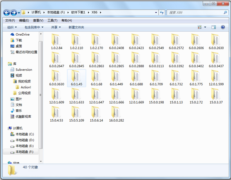This screenshot has width=231, height=180.
Task: Open the 组织 dropdown menu
Action: (x=12, y=27)
